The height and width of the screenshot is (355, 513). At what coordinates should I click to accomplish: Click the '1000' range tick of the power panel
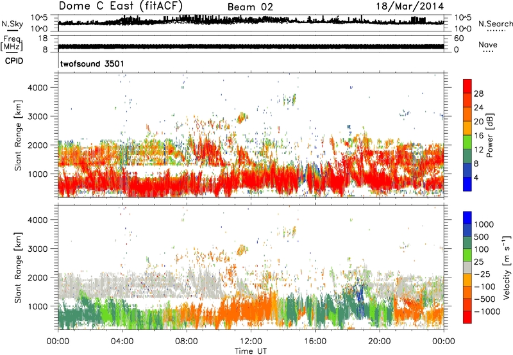tap(38, 174)
